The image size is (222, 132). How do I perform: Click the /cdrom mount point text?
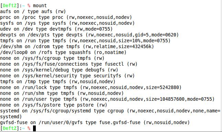pos(41,46)
